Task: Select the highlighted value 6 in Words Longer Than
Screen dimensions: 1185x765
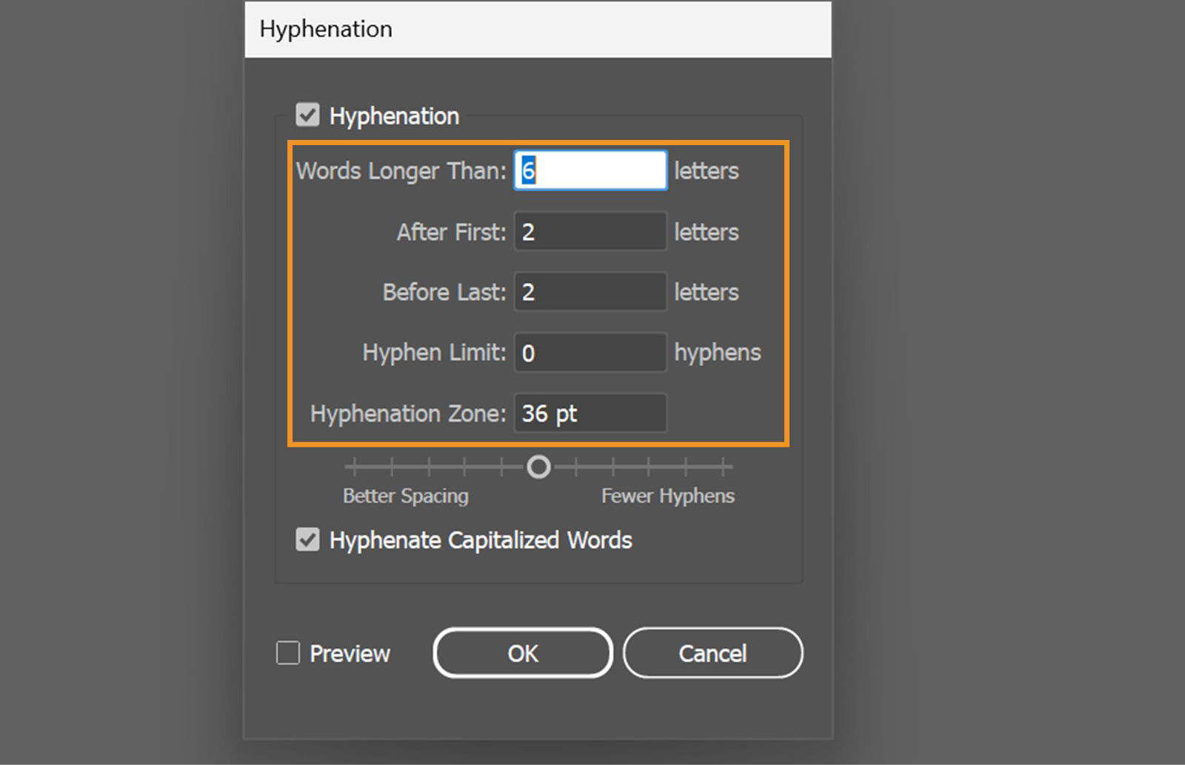Action: coord(527,170)
